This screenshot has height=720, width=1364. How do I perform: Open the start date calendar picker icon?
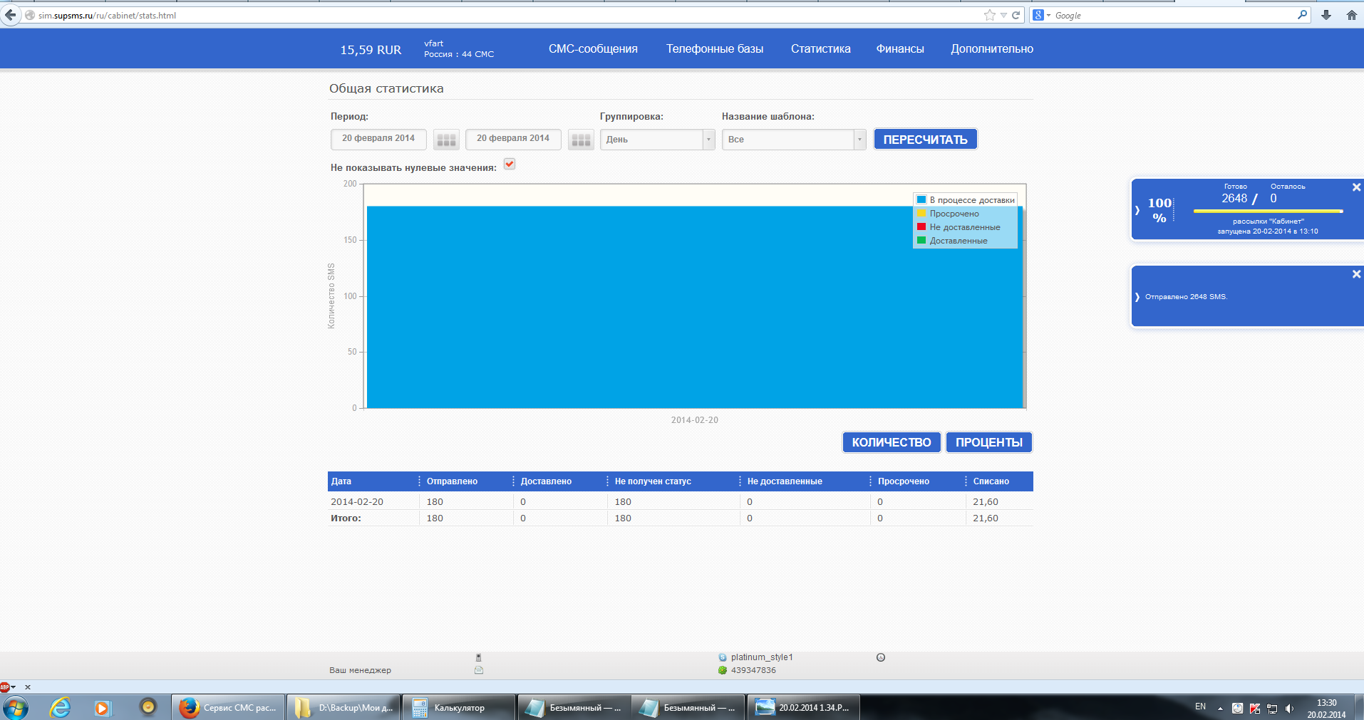(x=446, y=140)
